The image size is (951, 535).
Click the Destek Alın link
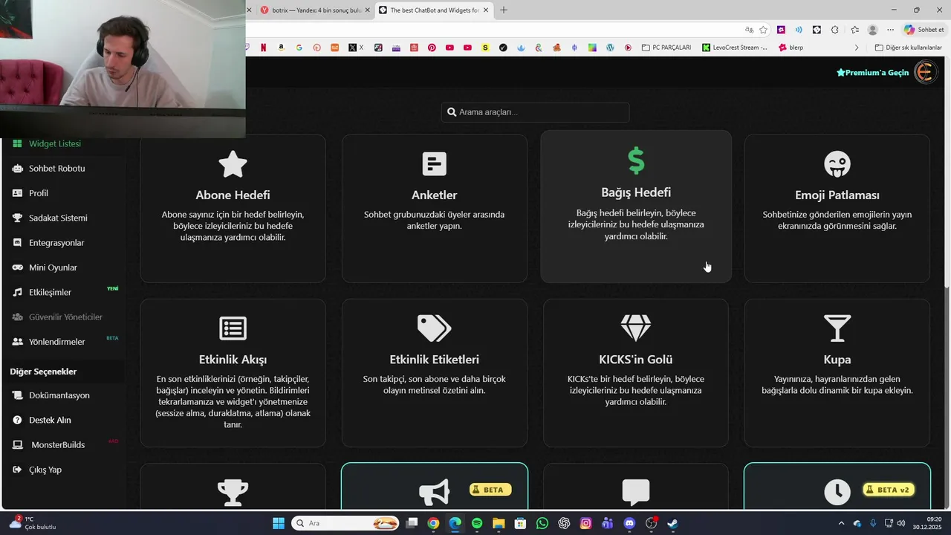coord(50,420)
